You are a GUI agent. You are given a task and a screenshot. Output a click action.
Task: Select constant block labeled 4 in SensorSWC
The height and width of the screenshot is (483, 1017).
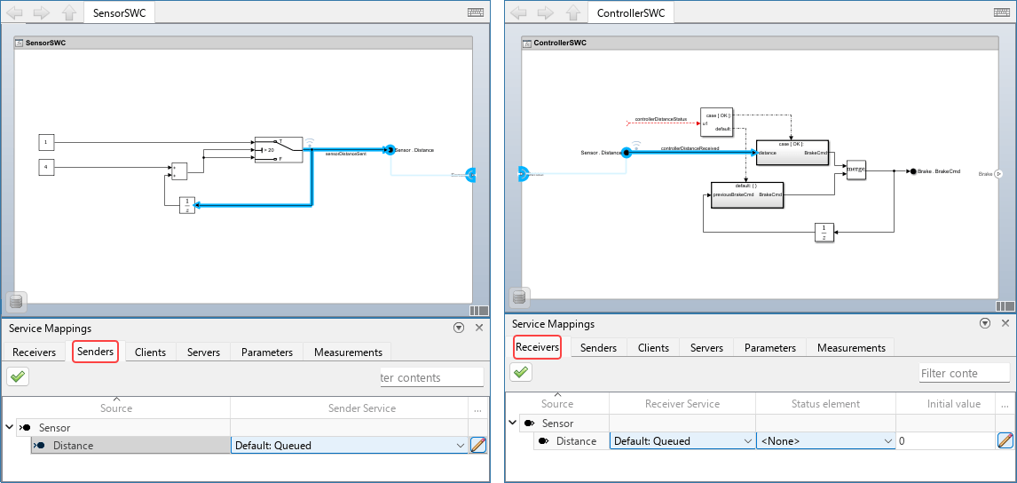[46, 167]
